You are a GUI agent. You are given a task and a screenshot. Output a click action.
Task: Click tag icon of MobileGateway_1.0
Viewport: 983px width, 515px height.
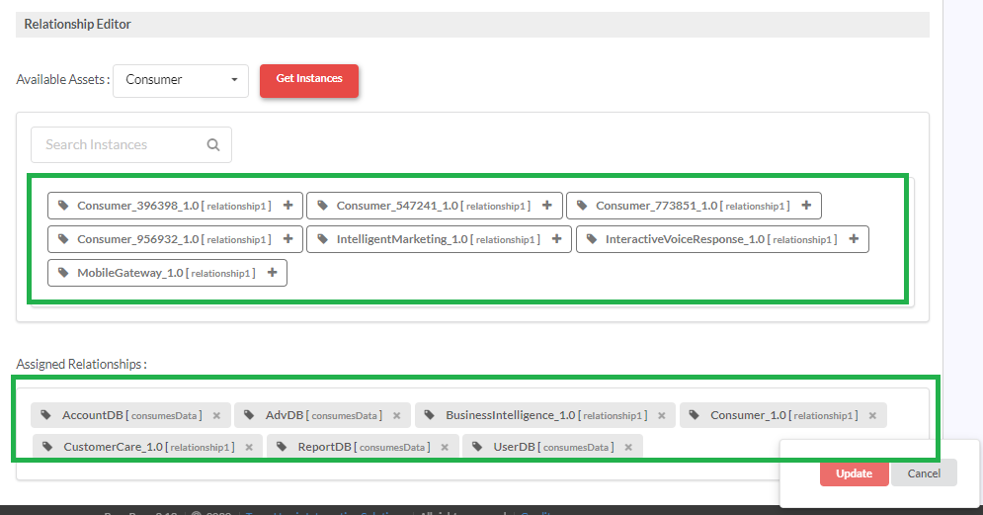(x=63, y=273)
